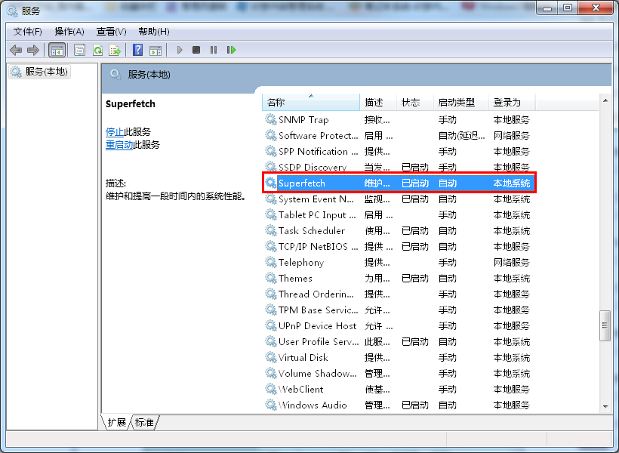Viewport: 619px width, 453px height.
Task: Select the TCP/IP NetBIOS gear icon
Action: coord(270,246)
